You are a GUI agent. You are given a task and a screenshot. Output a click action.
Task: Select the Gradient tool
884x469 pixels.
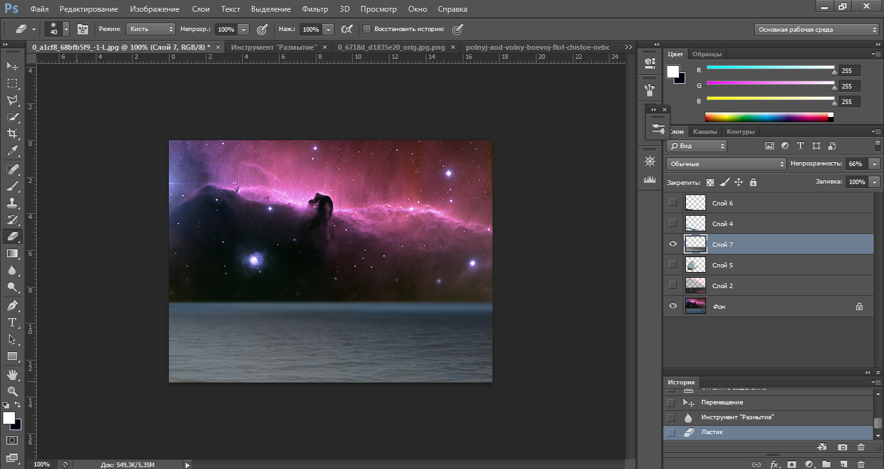coord(12,253)
